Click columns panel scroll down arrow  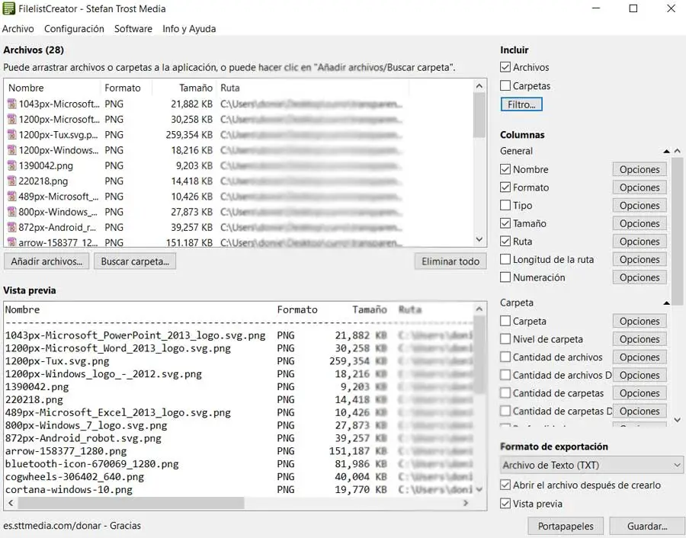click(678, 420)
